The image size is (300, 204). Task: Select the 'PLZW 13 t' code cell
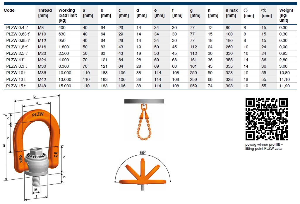pos(16,79)
